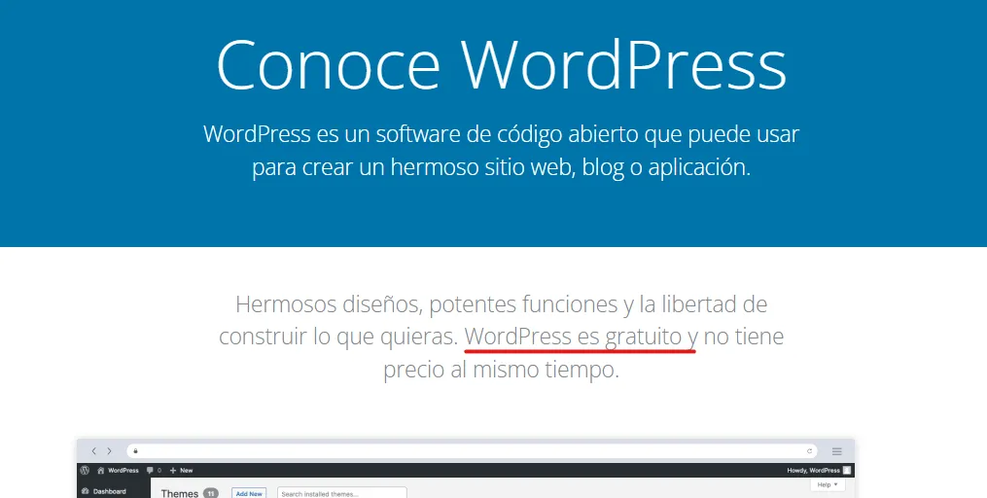Viewport: 987px width, 498px height.
Task: Click the Search installed themes field
Action: click(341, 493)
